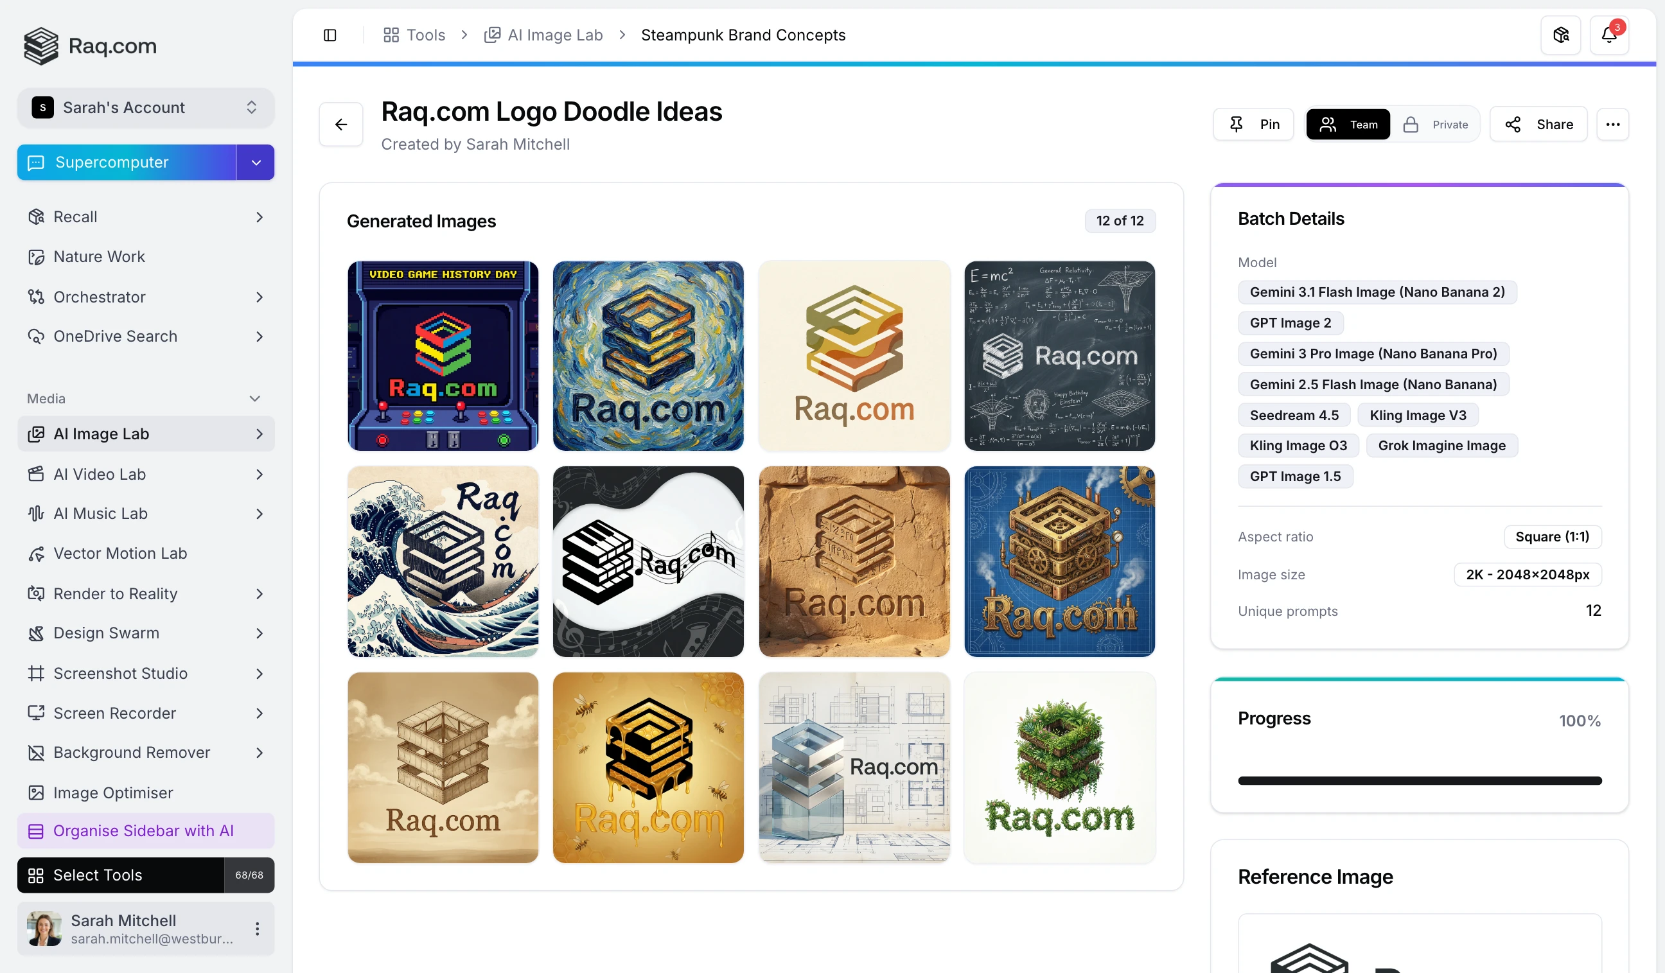
Task: Open Sarah Mitchell profile options dots
Action: (x=257, y=929)
